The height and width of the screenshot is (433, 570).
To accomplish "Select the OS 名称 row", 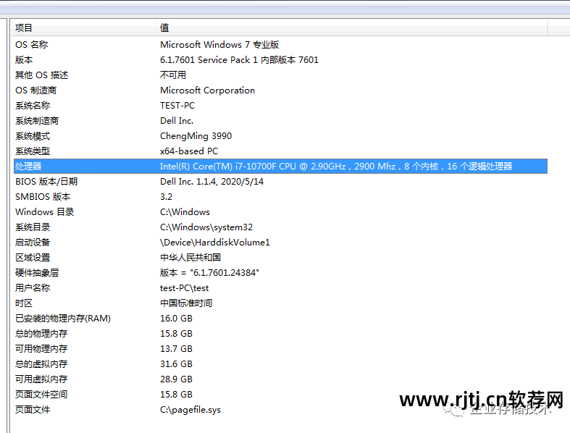I will [280, 45].
